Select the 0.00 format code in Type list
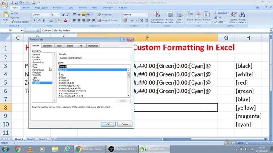This screenshot has height=153, width=273. point(61,75)
